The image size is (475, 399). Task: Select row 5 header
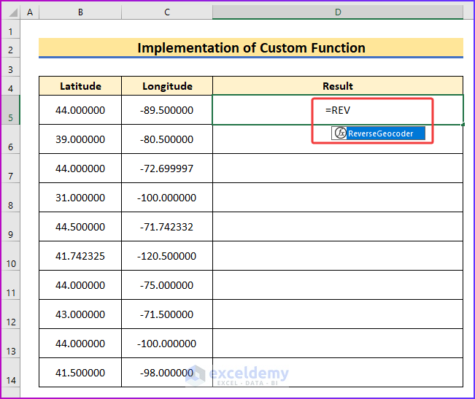click(x=11, y=110)
